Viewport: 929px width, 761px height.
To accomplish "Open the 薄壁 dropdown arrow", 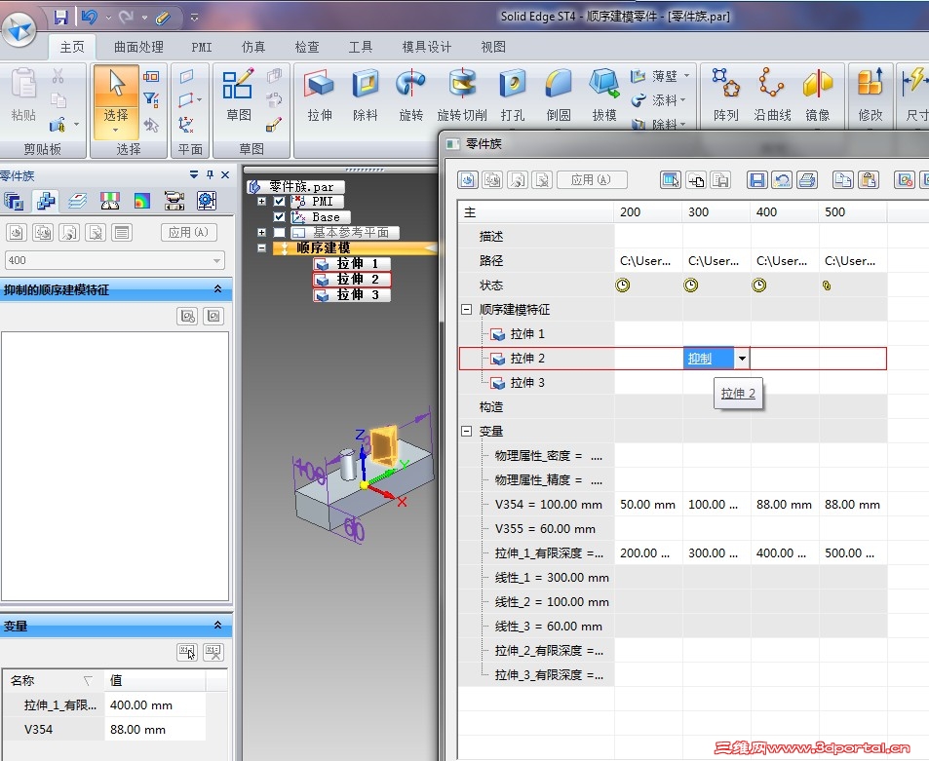I will (686, 76).
